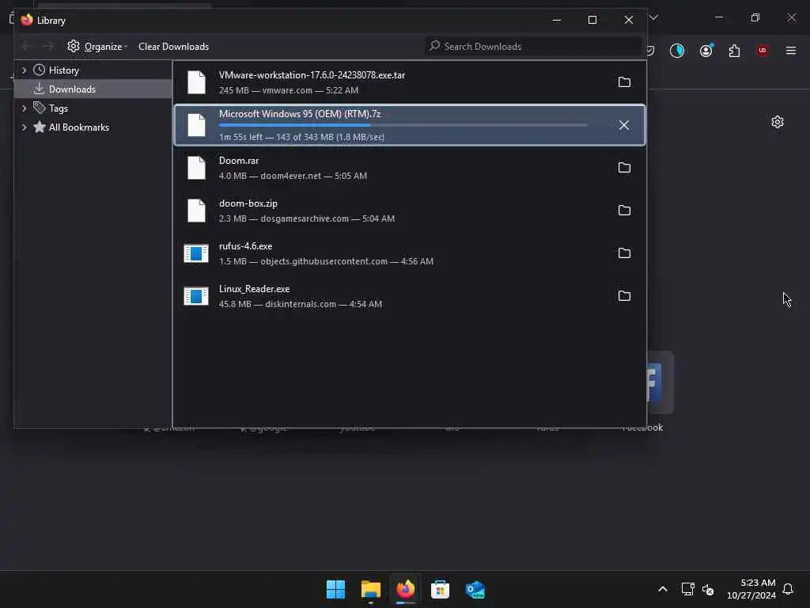Viewport: 810px width, 608px height.
Task: Expand the Tags tree node
Action: tap(24, 108)
